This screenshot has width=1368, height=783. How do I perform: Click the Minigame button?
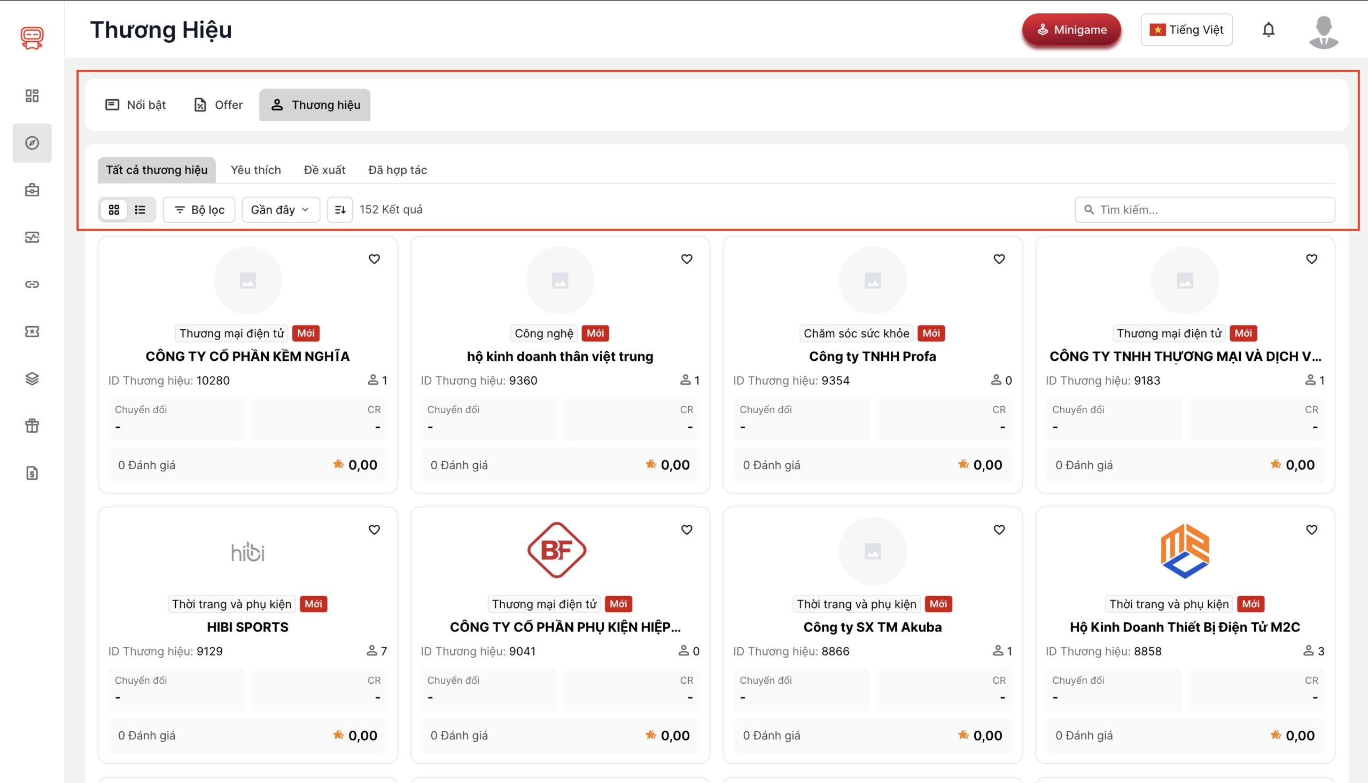click(x=1071, y=29)
